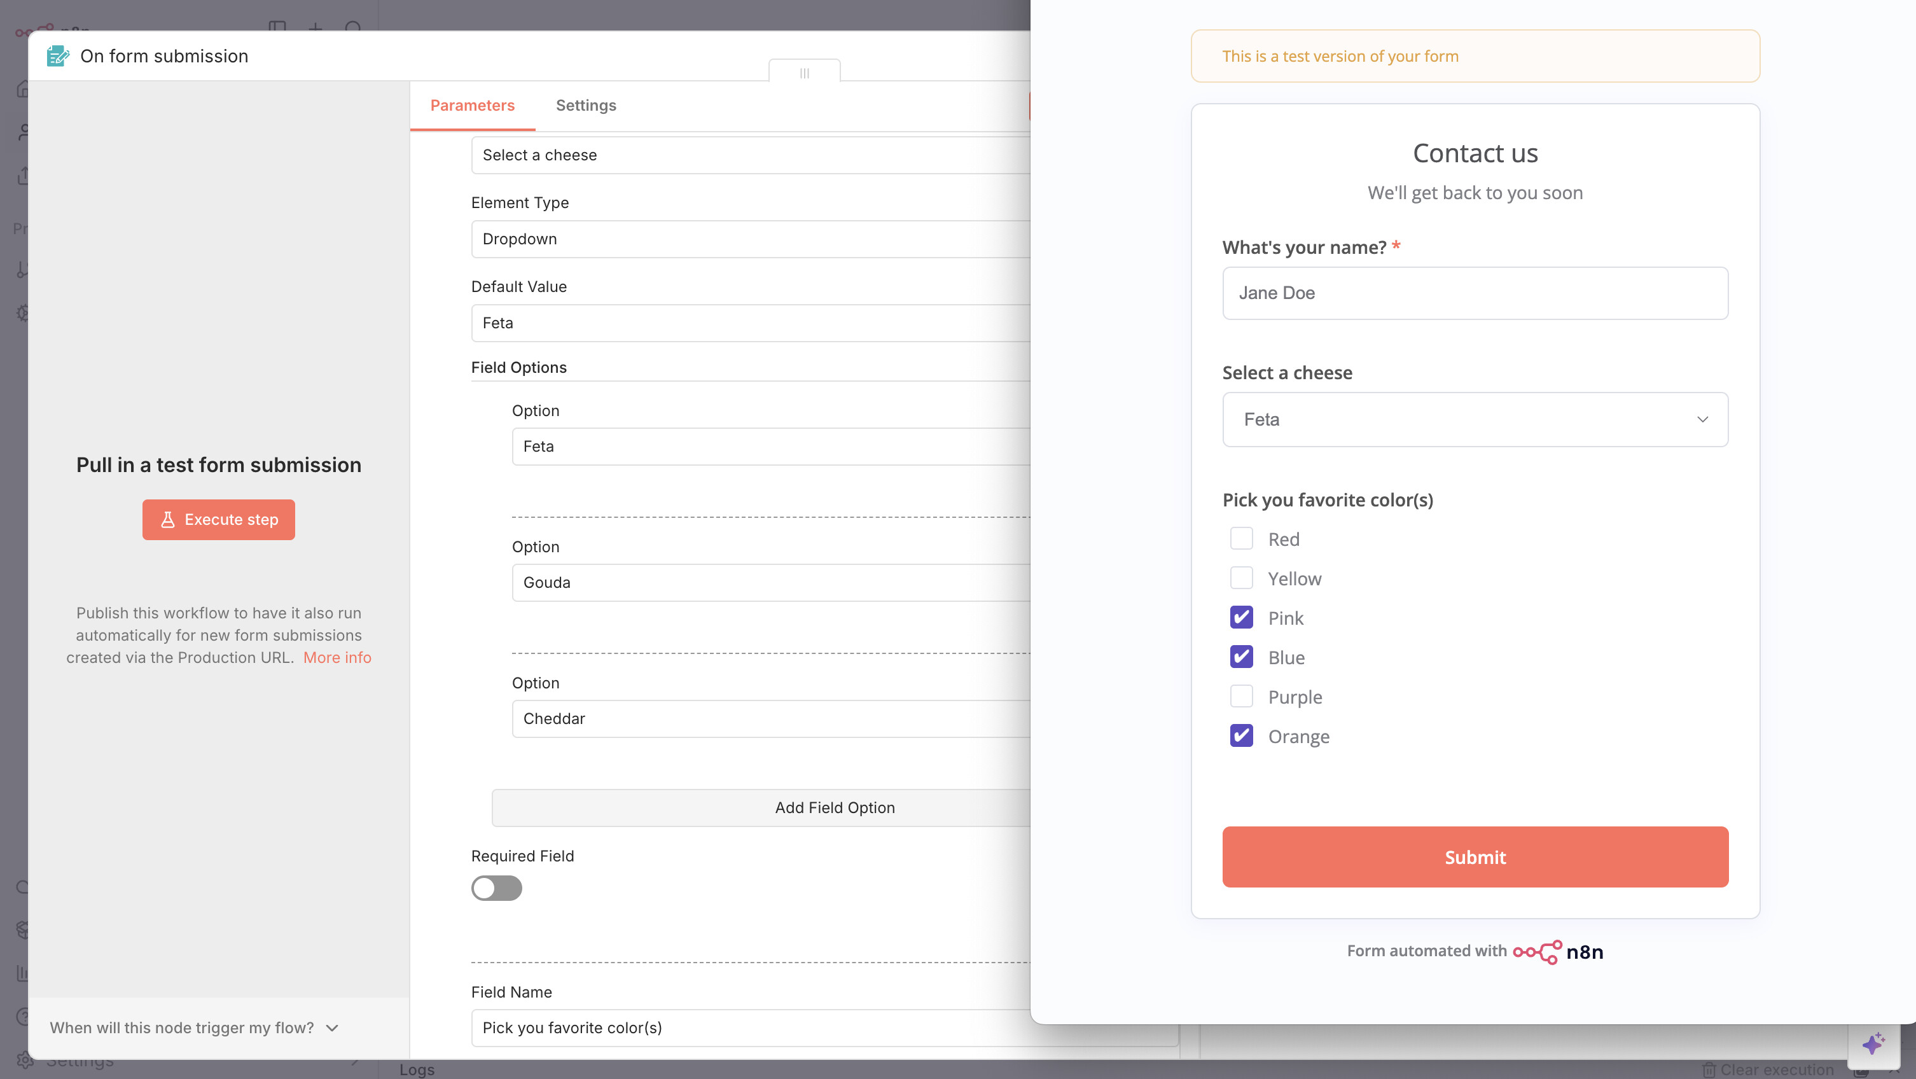Viewport: 1916px width, 1079px height.
Task: Open the AI Assistant sparkle icon at bottom right
Action: click(1873, 1045)
